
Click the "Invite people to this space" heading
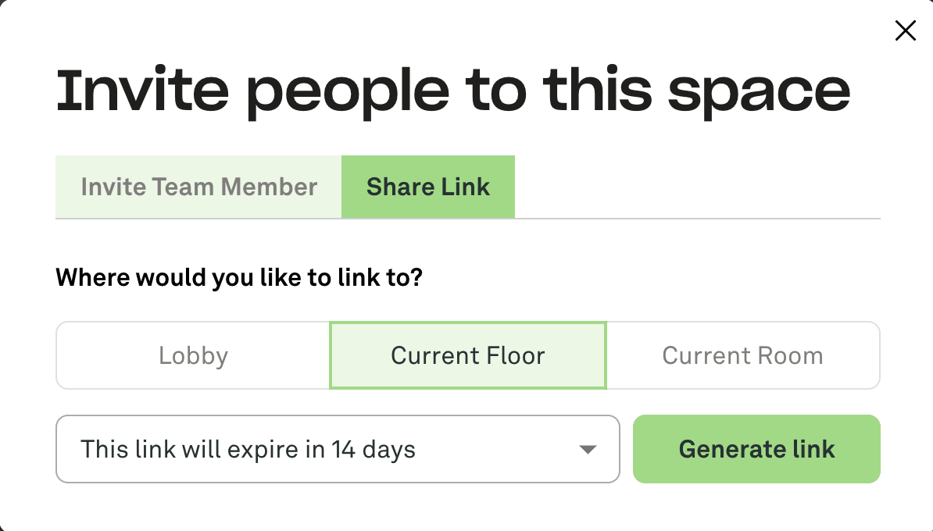click(x=452, y=91)
